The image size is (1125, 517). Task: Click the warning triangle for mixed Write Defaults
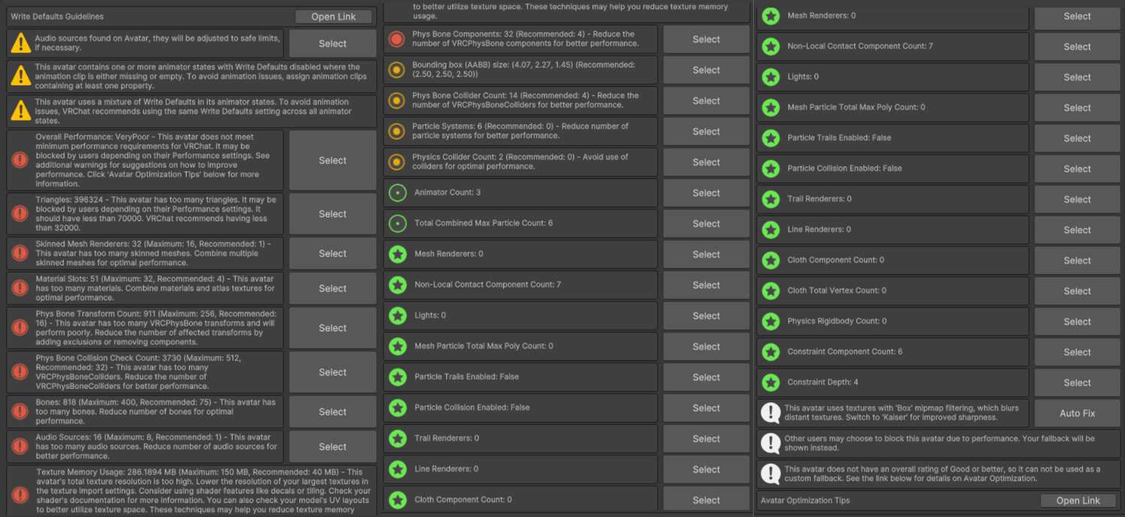tap(21, 111)
